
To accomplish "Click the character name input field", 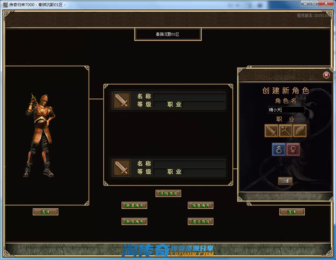I will pos(286,110).
